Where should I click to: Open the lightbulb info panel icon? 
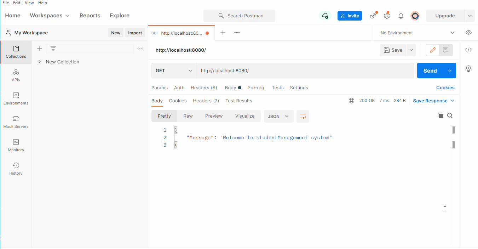point(468,69)
